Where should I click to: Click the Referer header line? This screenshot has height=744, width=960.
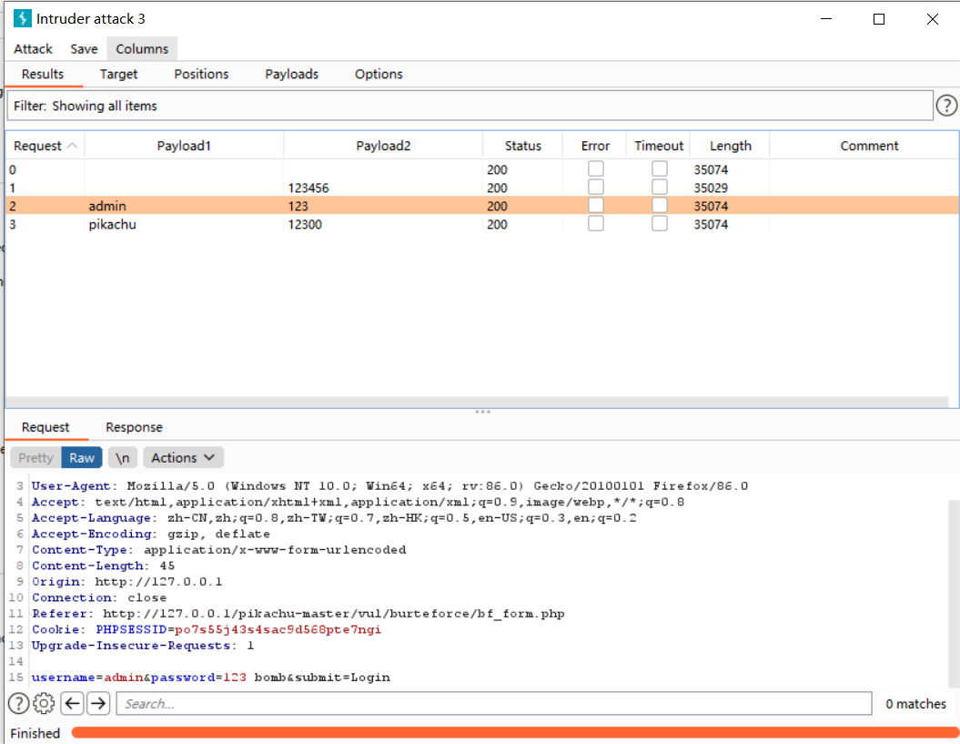point(298,614)
